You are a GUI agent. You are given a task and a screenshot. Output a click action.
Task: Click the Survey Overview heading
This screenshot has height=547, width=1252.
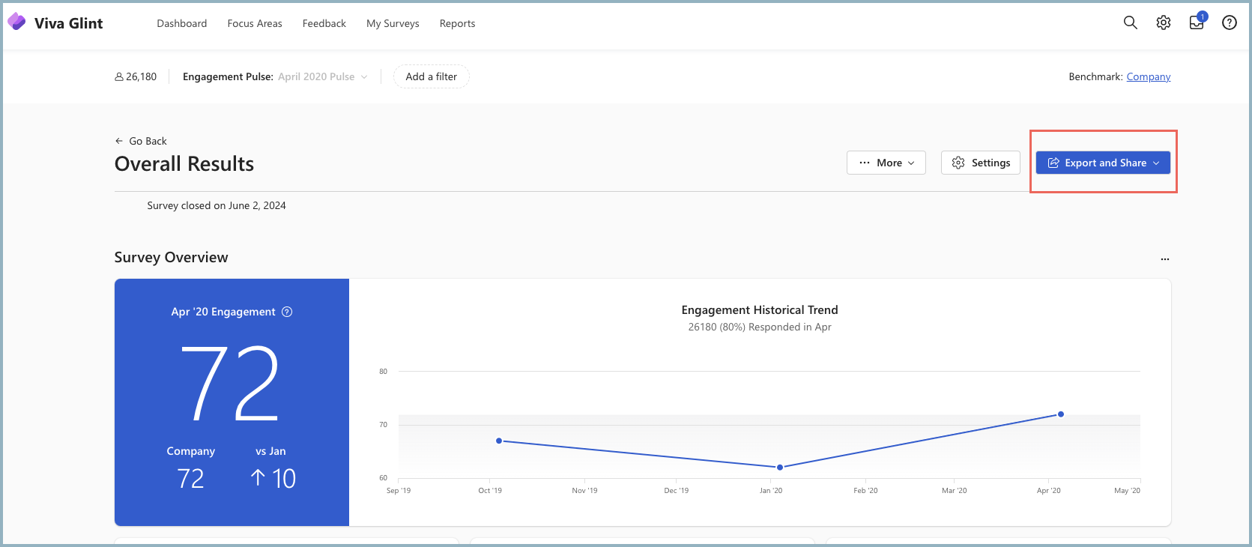171,257
